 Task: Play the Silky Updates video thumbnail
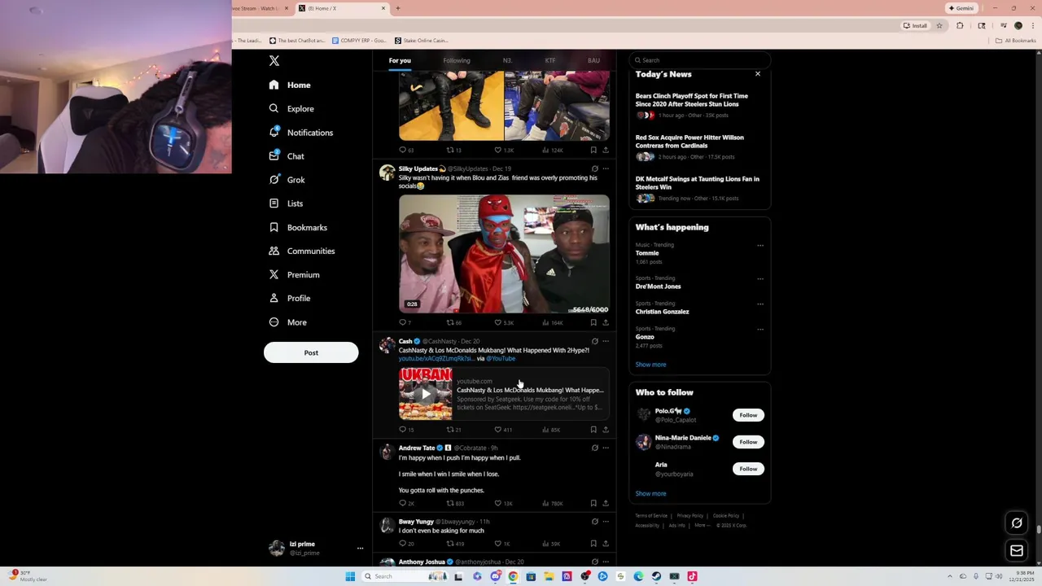click(504, 254)
